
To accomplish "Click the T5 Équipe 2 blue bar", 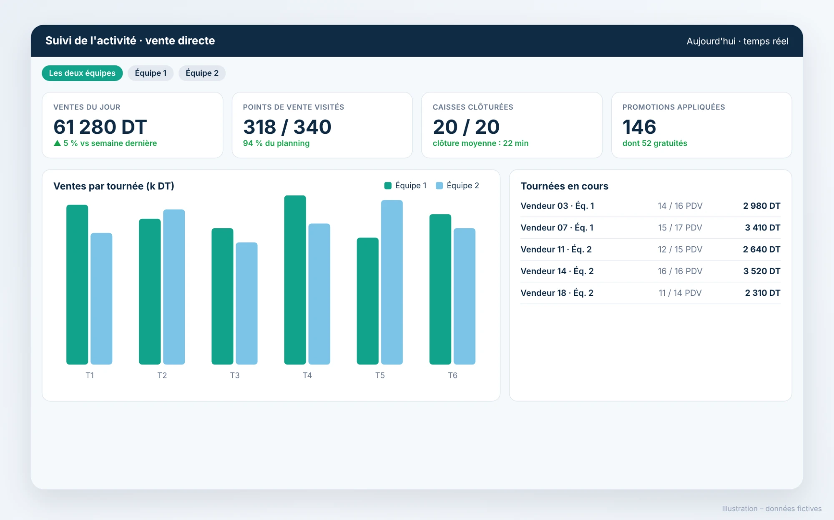I will pos(392,282).
